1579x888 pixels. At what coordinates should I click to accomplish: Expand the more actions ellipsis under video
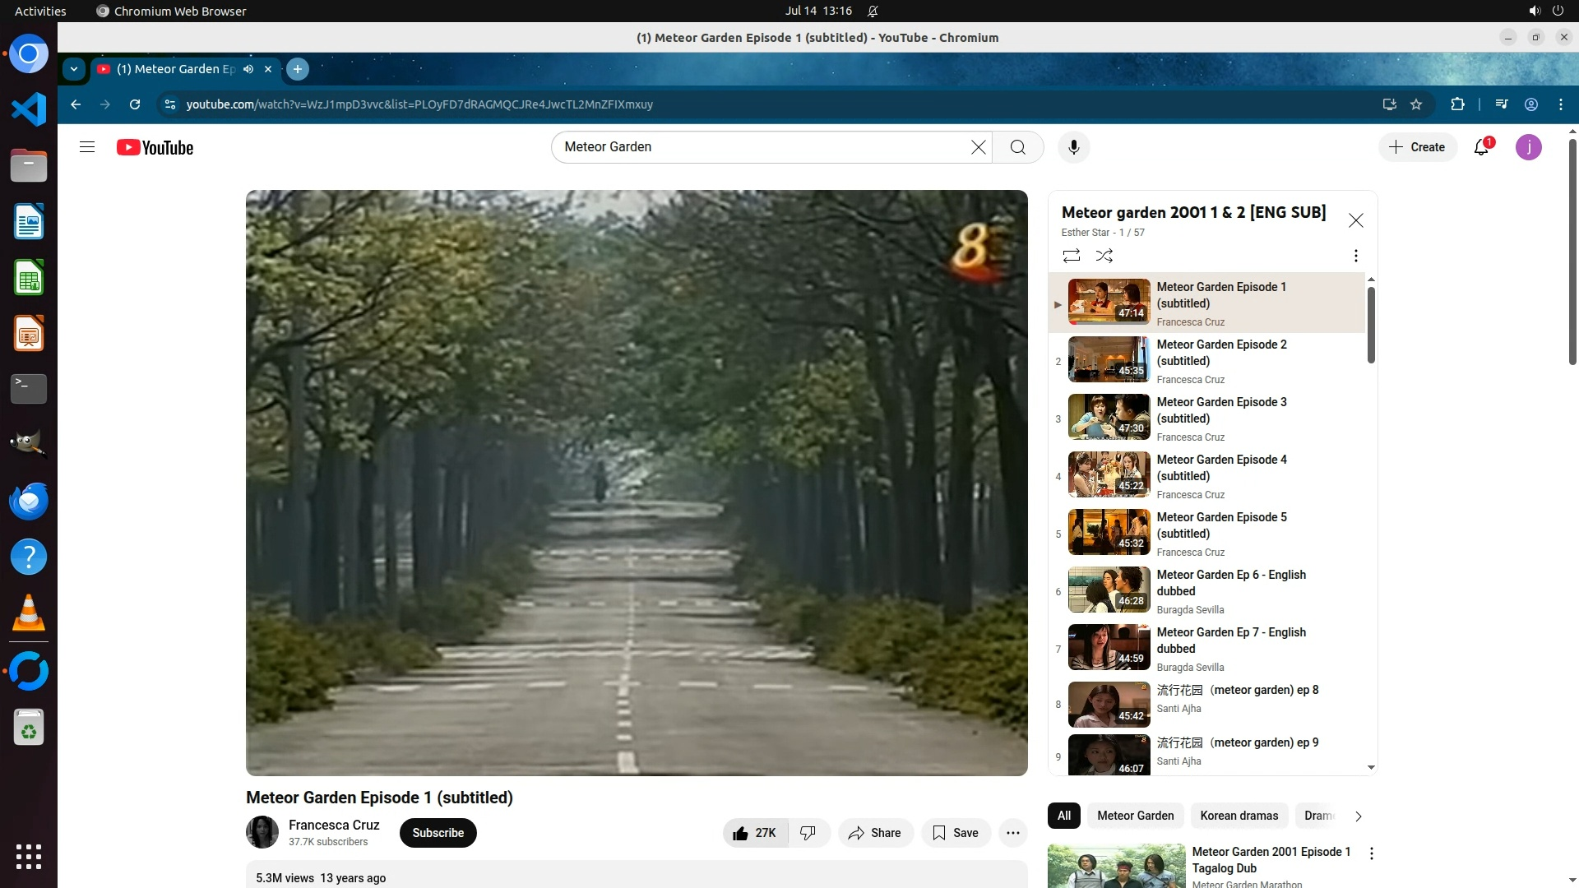[x=1012, y=833]
